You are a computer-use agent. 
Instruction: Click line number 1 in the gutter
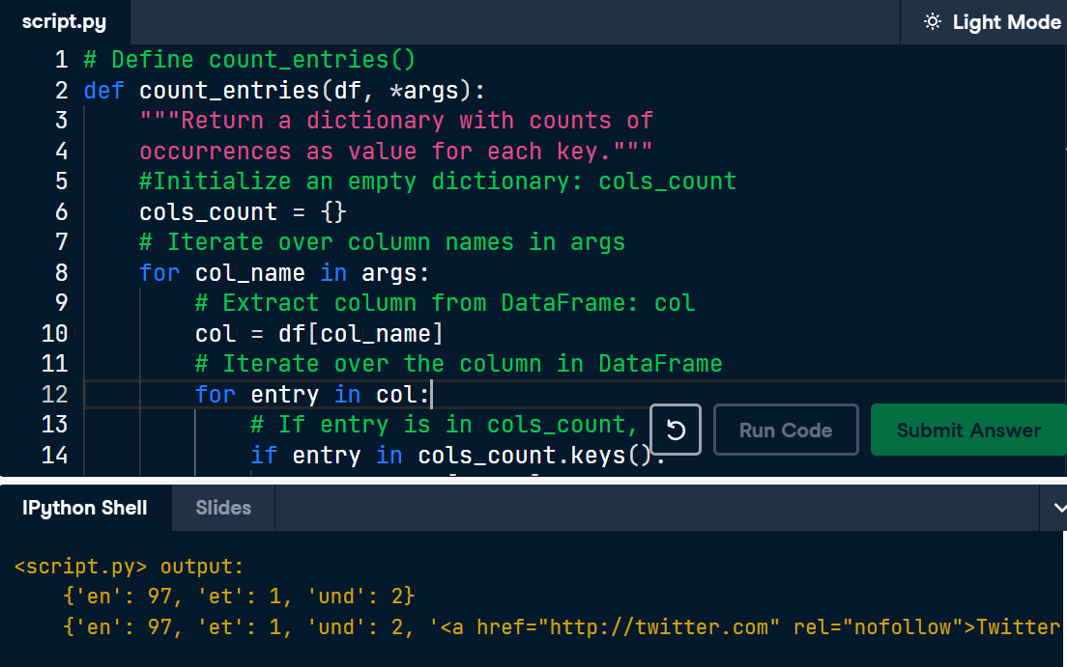(x=61, y=60)
